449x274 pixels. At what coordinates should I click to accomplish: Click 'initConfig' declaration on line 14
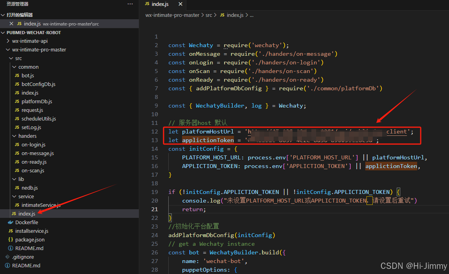coord(206,149)
